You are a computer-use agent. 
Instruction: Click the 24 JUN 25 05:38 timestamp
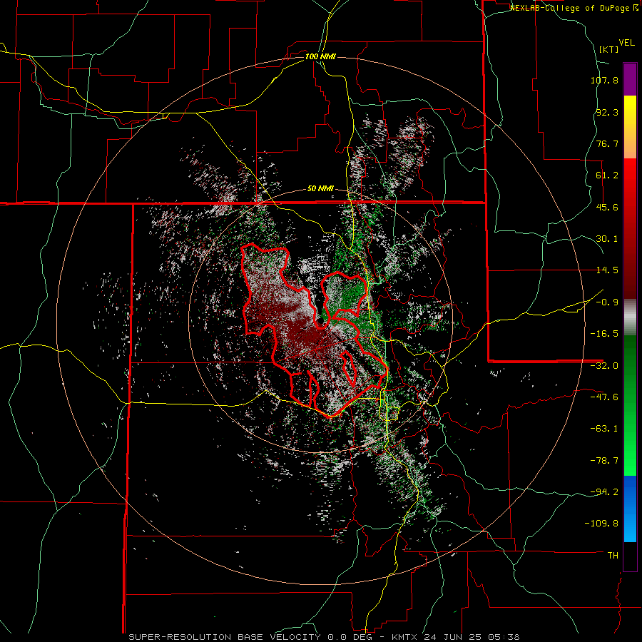472,637
